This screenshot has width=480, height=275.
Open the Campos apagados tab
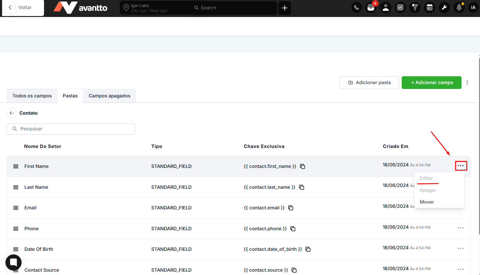110,96
